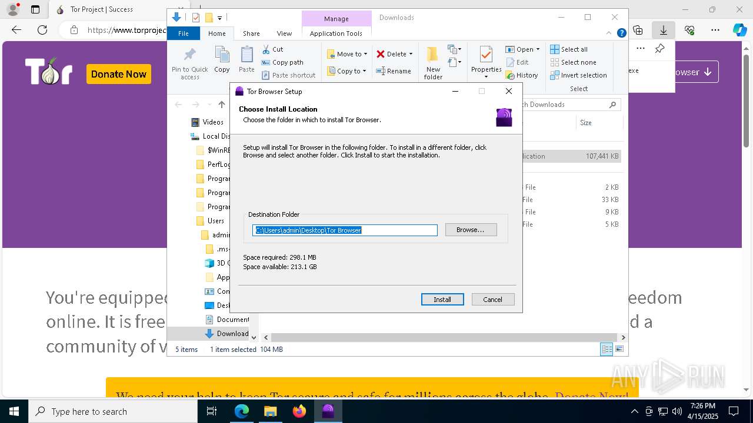Screen dimensions: 753x423
Task: Open the File menu in Explorer
Action: pos(184,33)
